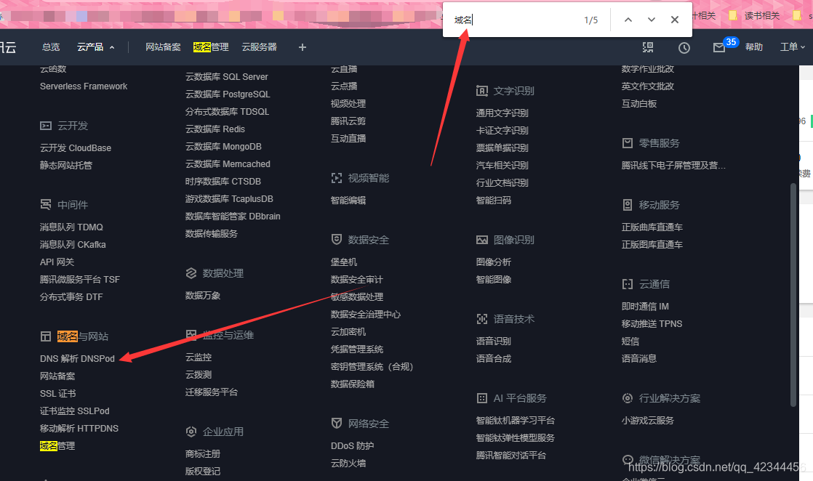The height and width of the screenshot is (481, 813).
Task: Open 云数据库 MongoDB
Action: [223, 147]
